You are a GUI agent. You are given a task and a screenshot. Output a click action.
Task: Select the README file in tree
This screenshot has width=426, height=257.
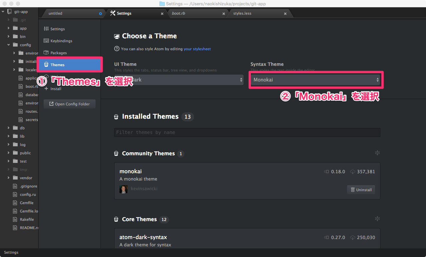tap(29, 228)
